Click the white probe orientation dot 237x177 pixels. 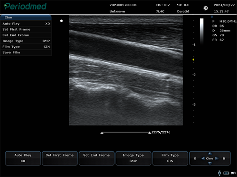tap(62, 21)
